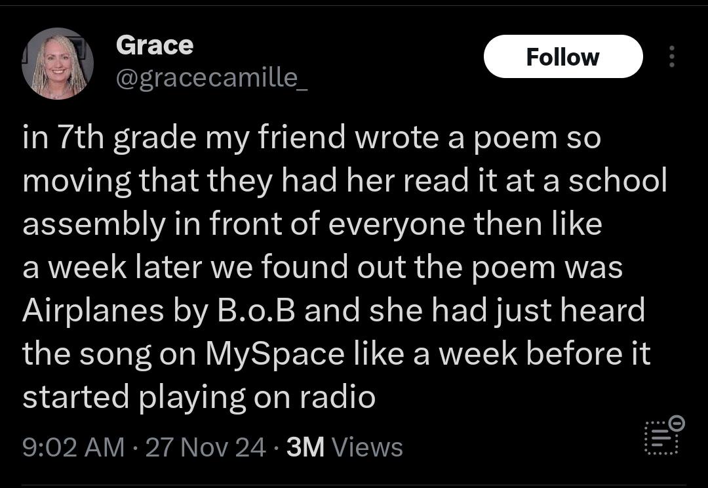View the 3M Views count details

[345, 447]
